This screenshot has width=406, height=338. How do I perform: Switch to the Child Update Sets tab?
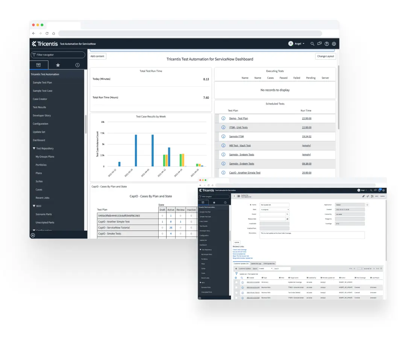point(269,264)
